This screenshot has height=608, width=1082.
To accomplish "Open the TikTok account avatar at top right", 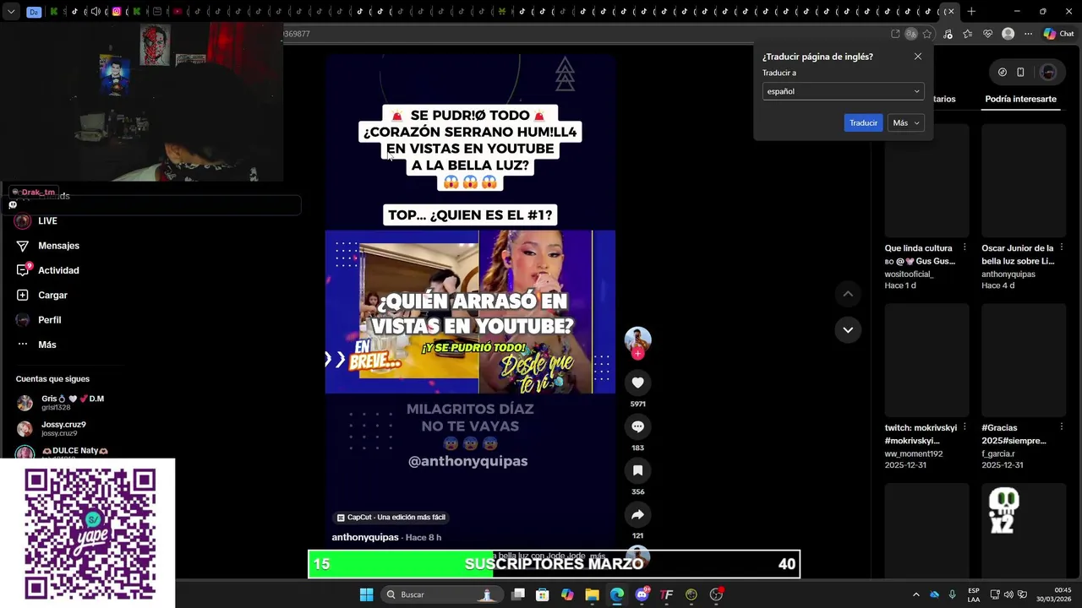I will (x=1048, y=73).
